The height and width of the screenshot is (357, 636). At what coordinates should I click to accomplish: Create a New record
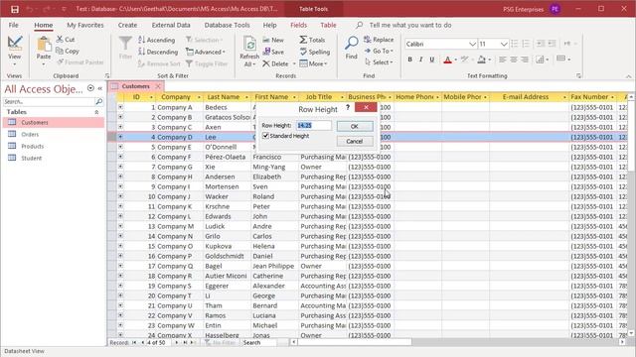tap(273, 40)
